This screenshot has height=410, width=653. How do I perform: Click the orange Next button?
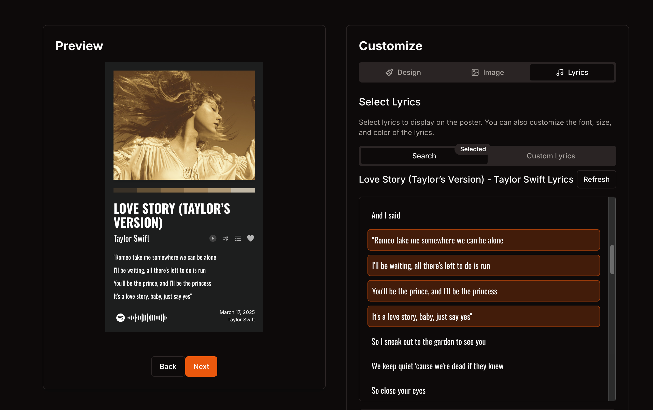tap(201, 366)
